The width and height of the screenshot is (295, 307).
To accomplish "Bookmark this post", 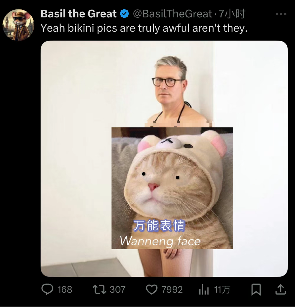I will [x=256, y=289].
